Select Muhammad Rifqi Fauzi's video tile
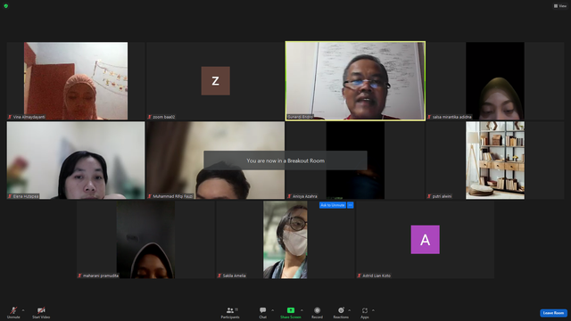 (x=216, y=160)
